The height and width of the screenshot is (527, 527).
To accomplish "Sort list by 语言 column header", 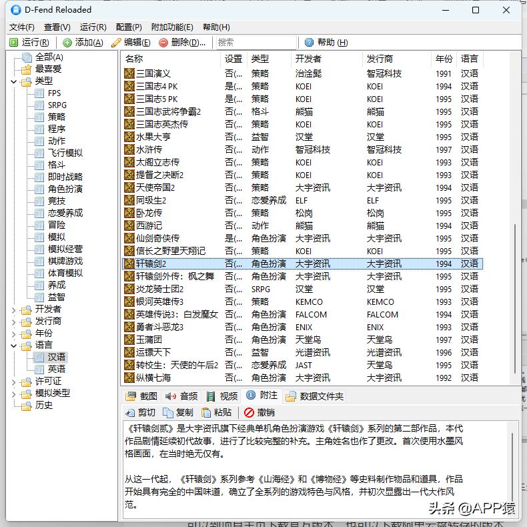I will 470,59.
